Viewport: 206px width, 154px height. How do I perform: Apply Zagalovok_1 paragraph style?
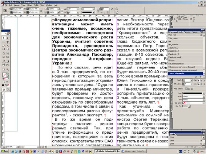tap(185, 48)
